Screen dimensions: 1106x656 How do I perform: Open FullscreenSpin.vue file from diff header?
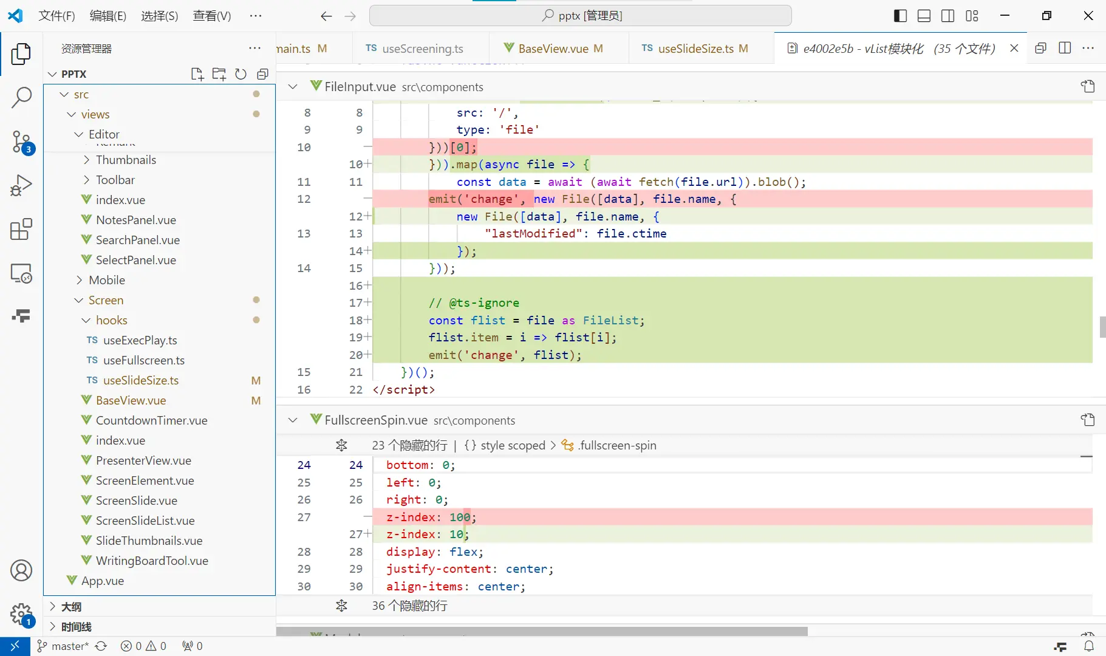pos(1087,420)
